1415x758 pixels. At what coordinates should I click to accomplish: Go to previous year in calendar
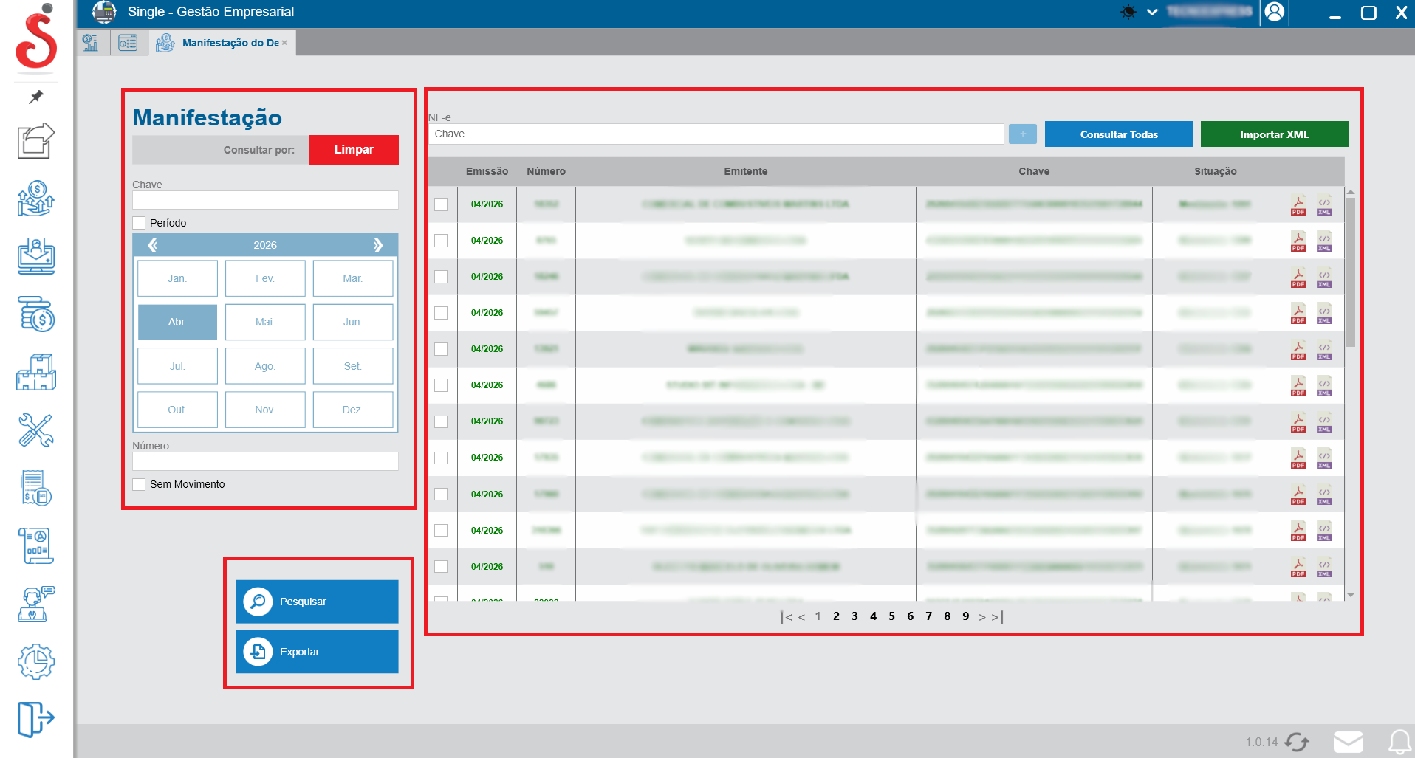tap(153, 245)
